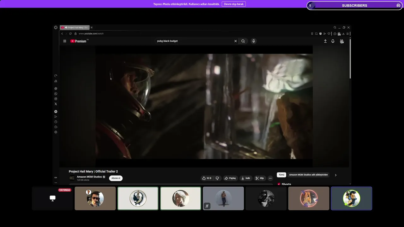Screen dimensions: 404x227
Task: Like the video (92 B)
Action: point(207,178)
